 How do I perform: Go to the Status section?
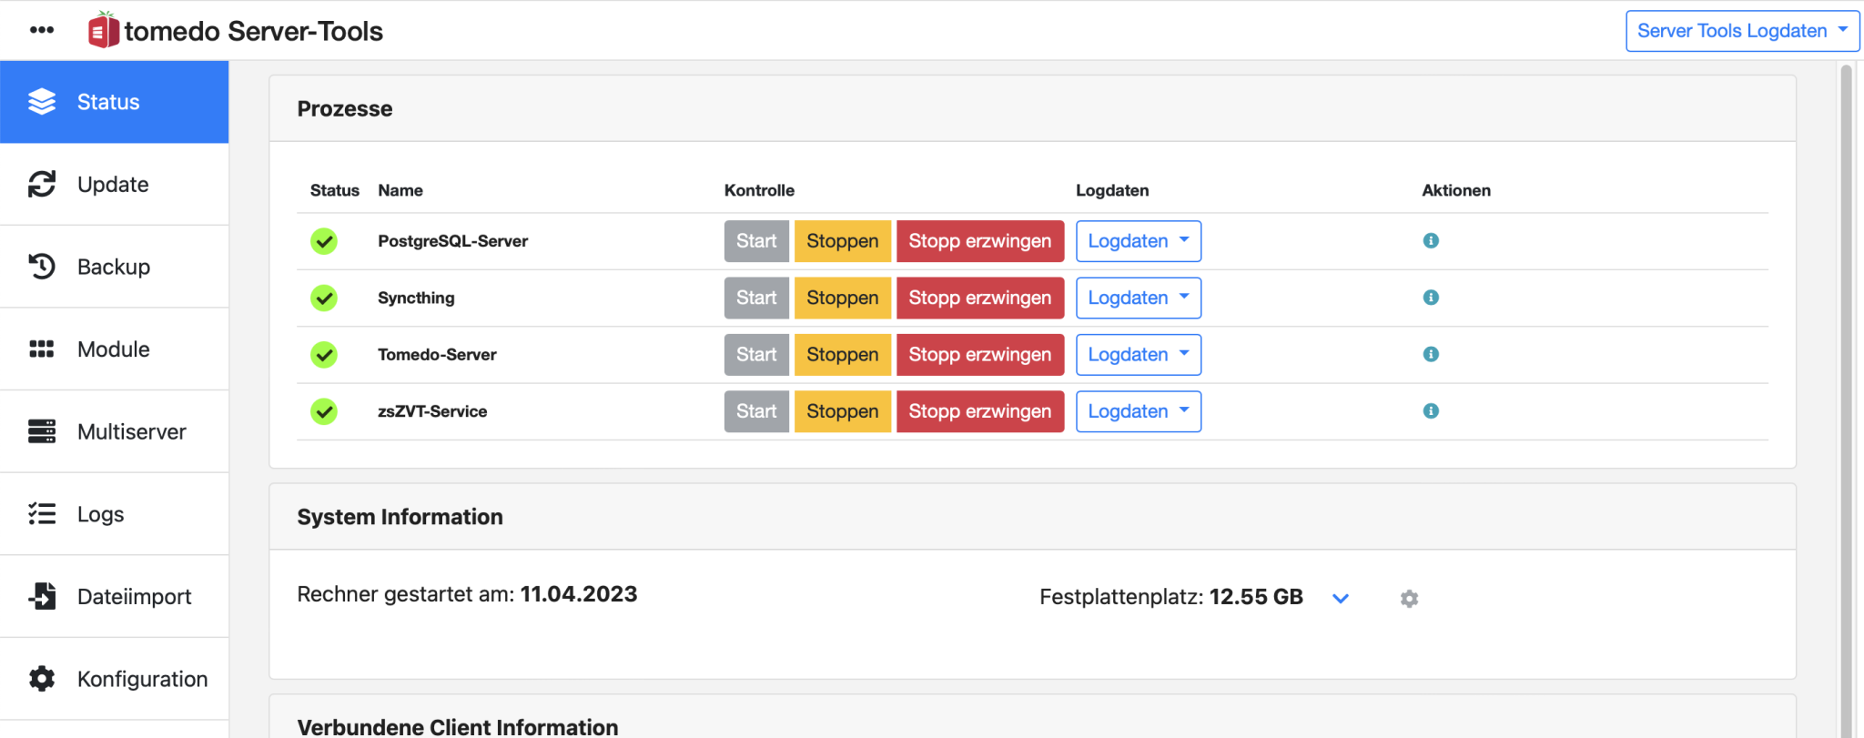click(114, 102)
